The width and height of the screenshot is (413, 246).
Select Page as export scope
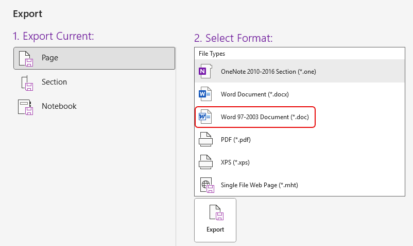point(50,58)
